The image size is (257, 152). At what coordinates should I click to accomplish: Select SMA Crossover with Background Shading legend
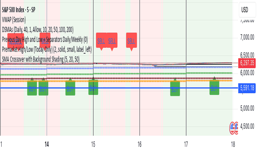[x=41, y=59]
